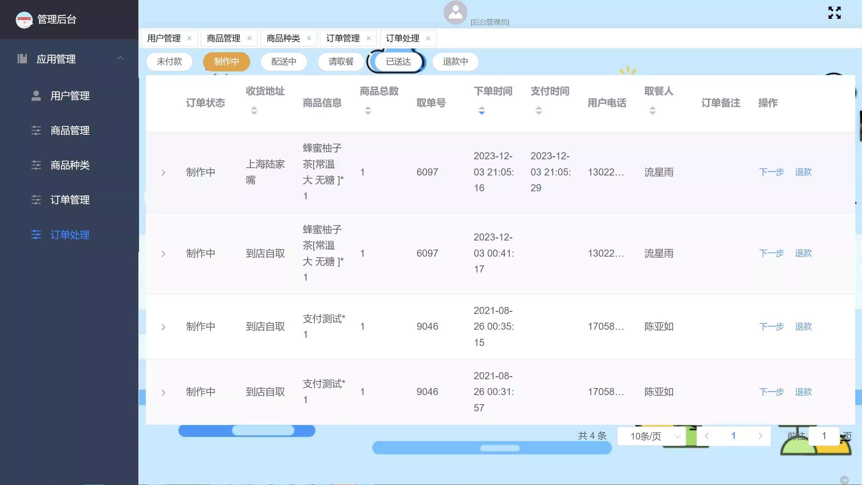This screenshot has width=862, height=485.
Task: Filter orders by 未付款 status
Action: [169, 62]
